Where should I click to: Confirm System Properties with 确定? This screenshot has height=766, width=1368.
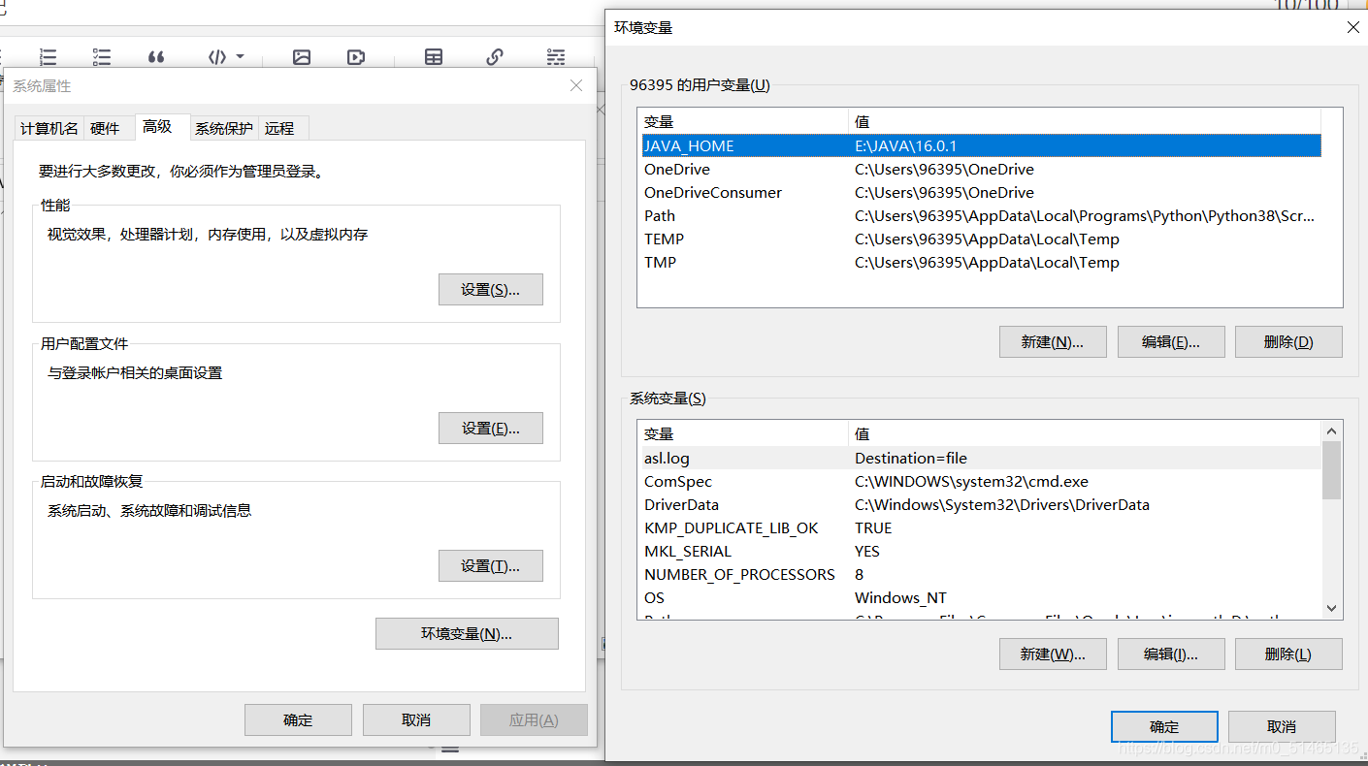(x=298, y=720)
